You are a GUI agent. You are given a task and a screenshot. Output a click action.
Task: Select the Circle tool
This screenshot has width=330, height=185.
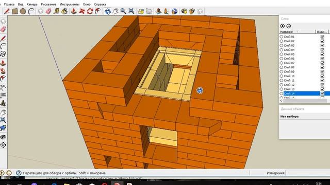(x=23, y=11)
